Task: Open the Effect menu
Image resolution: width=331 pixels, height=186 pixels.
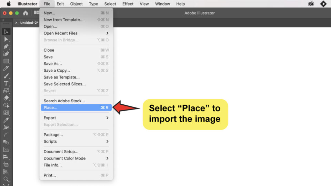Action: tap(128, 4)
